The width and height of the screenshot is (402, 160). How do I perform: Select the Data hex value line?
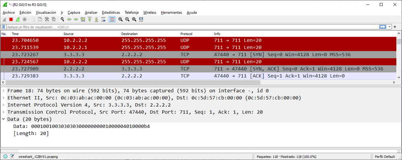pyautogui.click(x=82, y=126)
